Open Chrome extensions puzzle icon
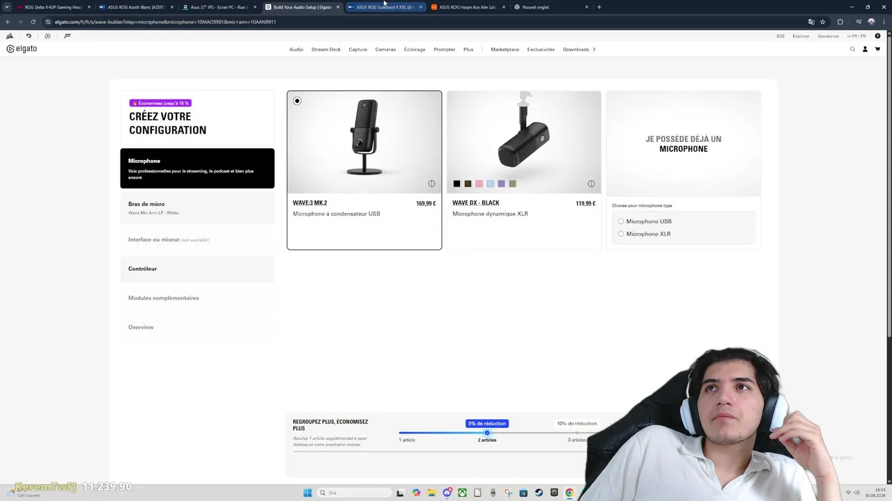The width and height of the screenshot is (892, 501). pos(840,22)
